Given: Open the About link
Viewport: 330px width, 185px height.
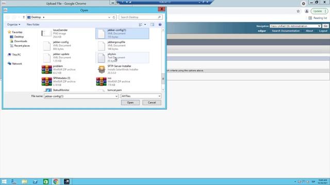Looking at the screenshot, I should (x=309, y=31).
